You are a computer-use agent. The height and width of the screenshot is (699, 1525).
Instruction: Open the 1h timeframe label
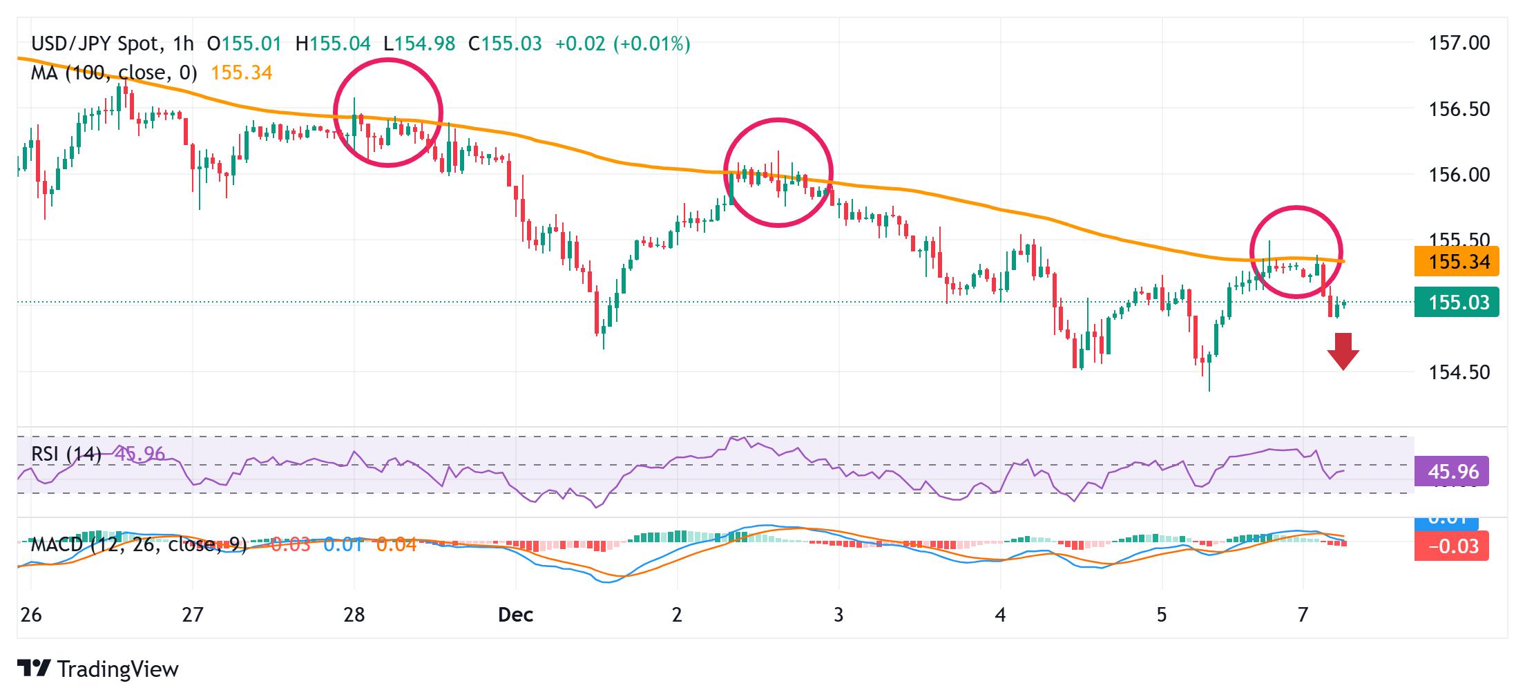[184, 44]
